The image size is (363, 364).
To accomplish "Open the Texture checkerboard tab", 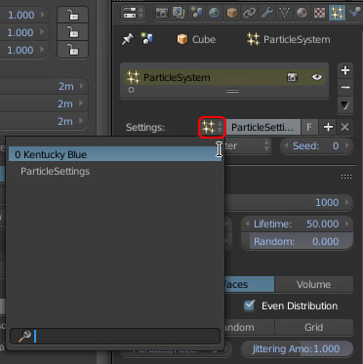I will pyautogui.click(x=319, y=13).
